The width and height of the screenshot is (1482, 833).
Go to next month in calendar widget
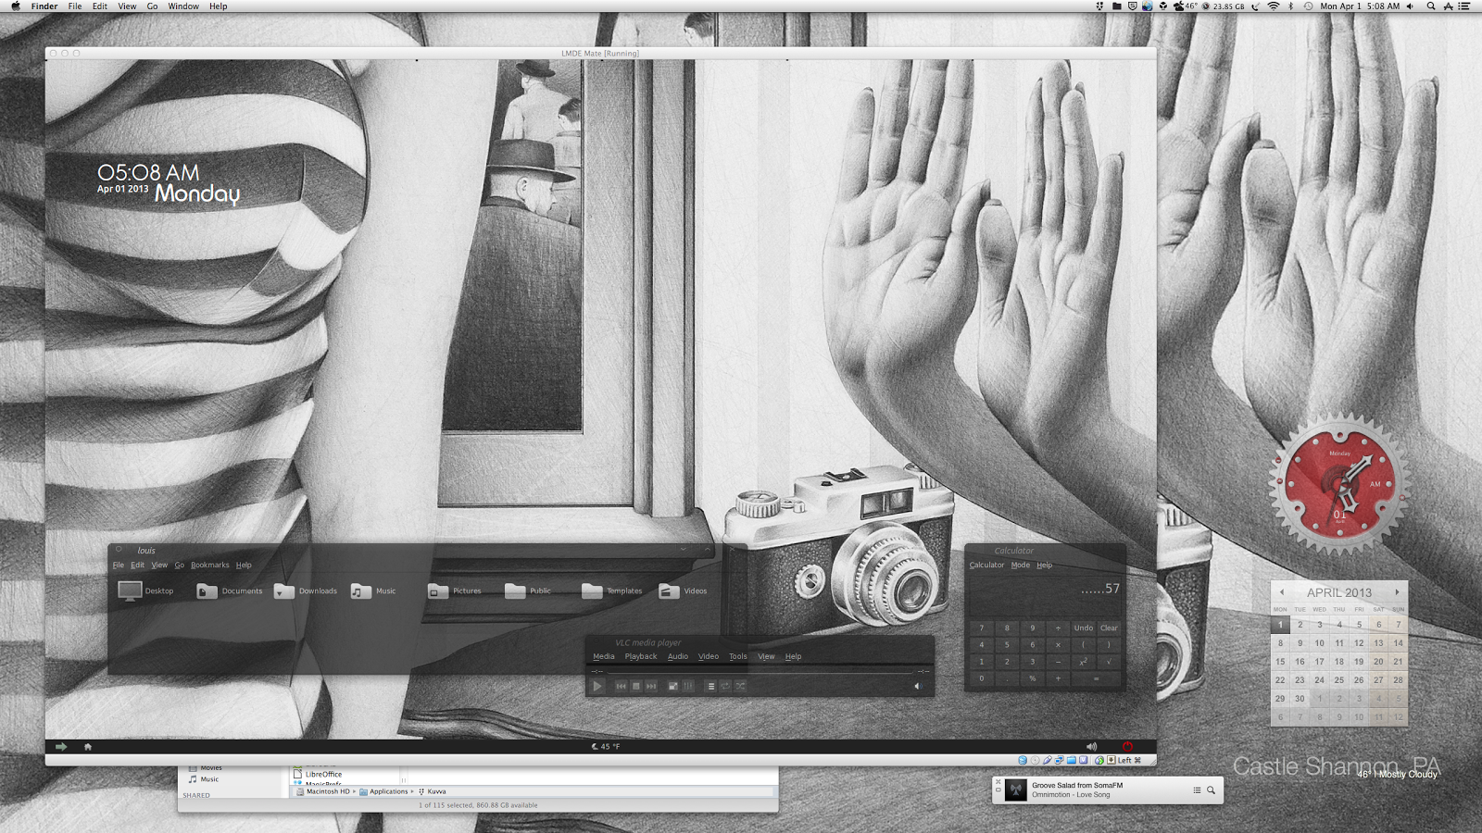pos(1398,592)
